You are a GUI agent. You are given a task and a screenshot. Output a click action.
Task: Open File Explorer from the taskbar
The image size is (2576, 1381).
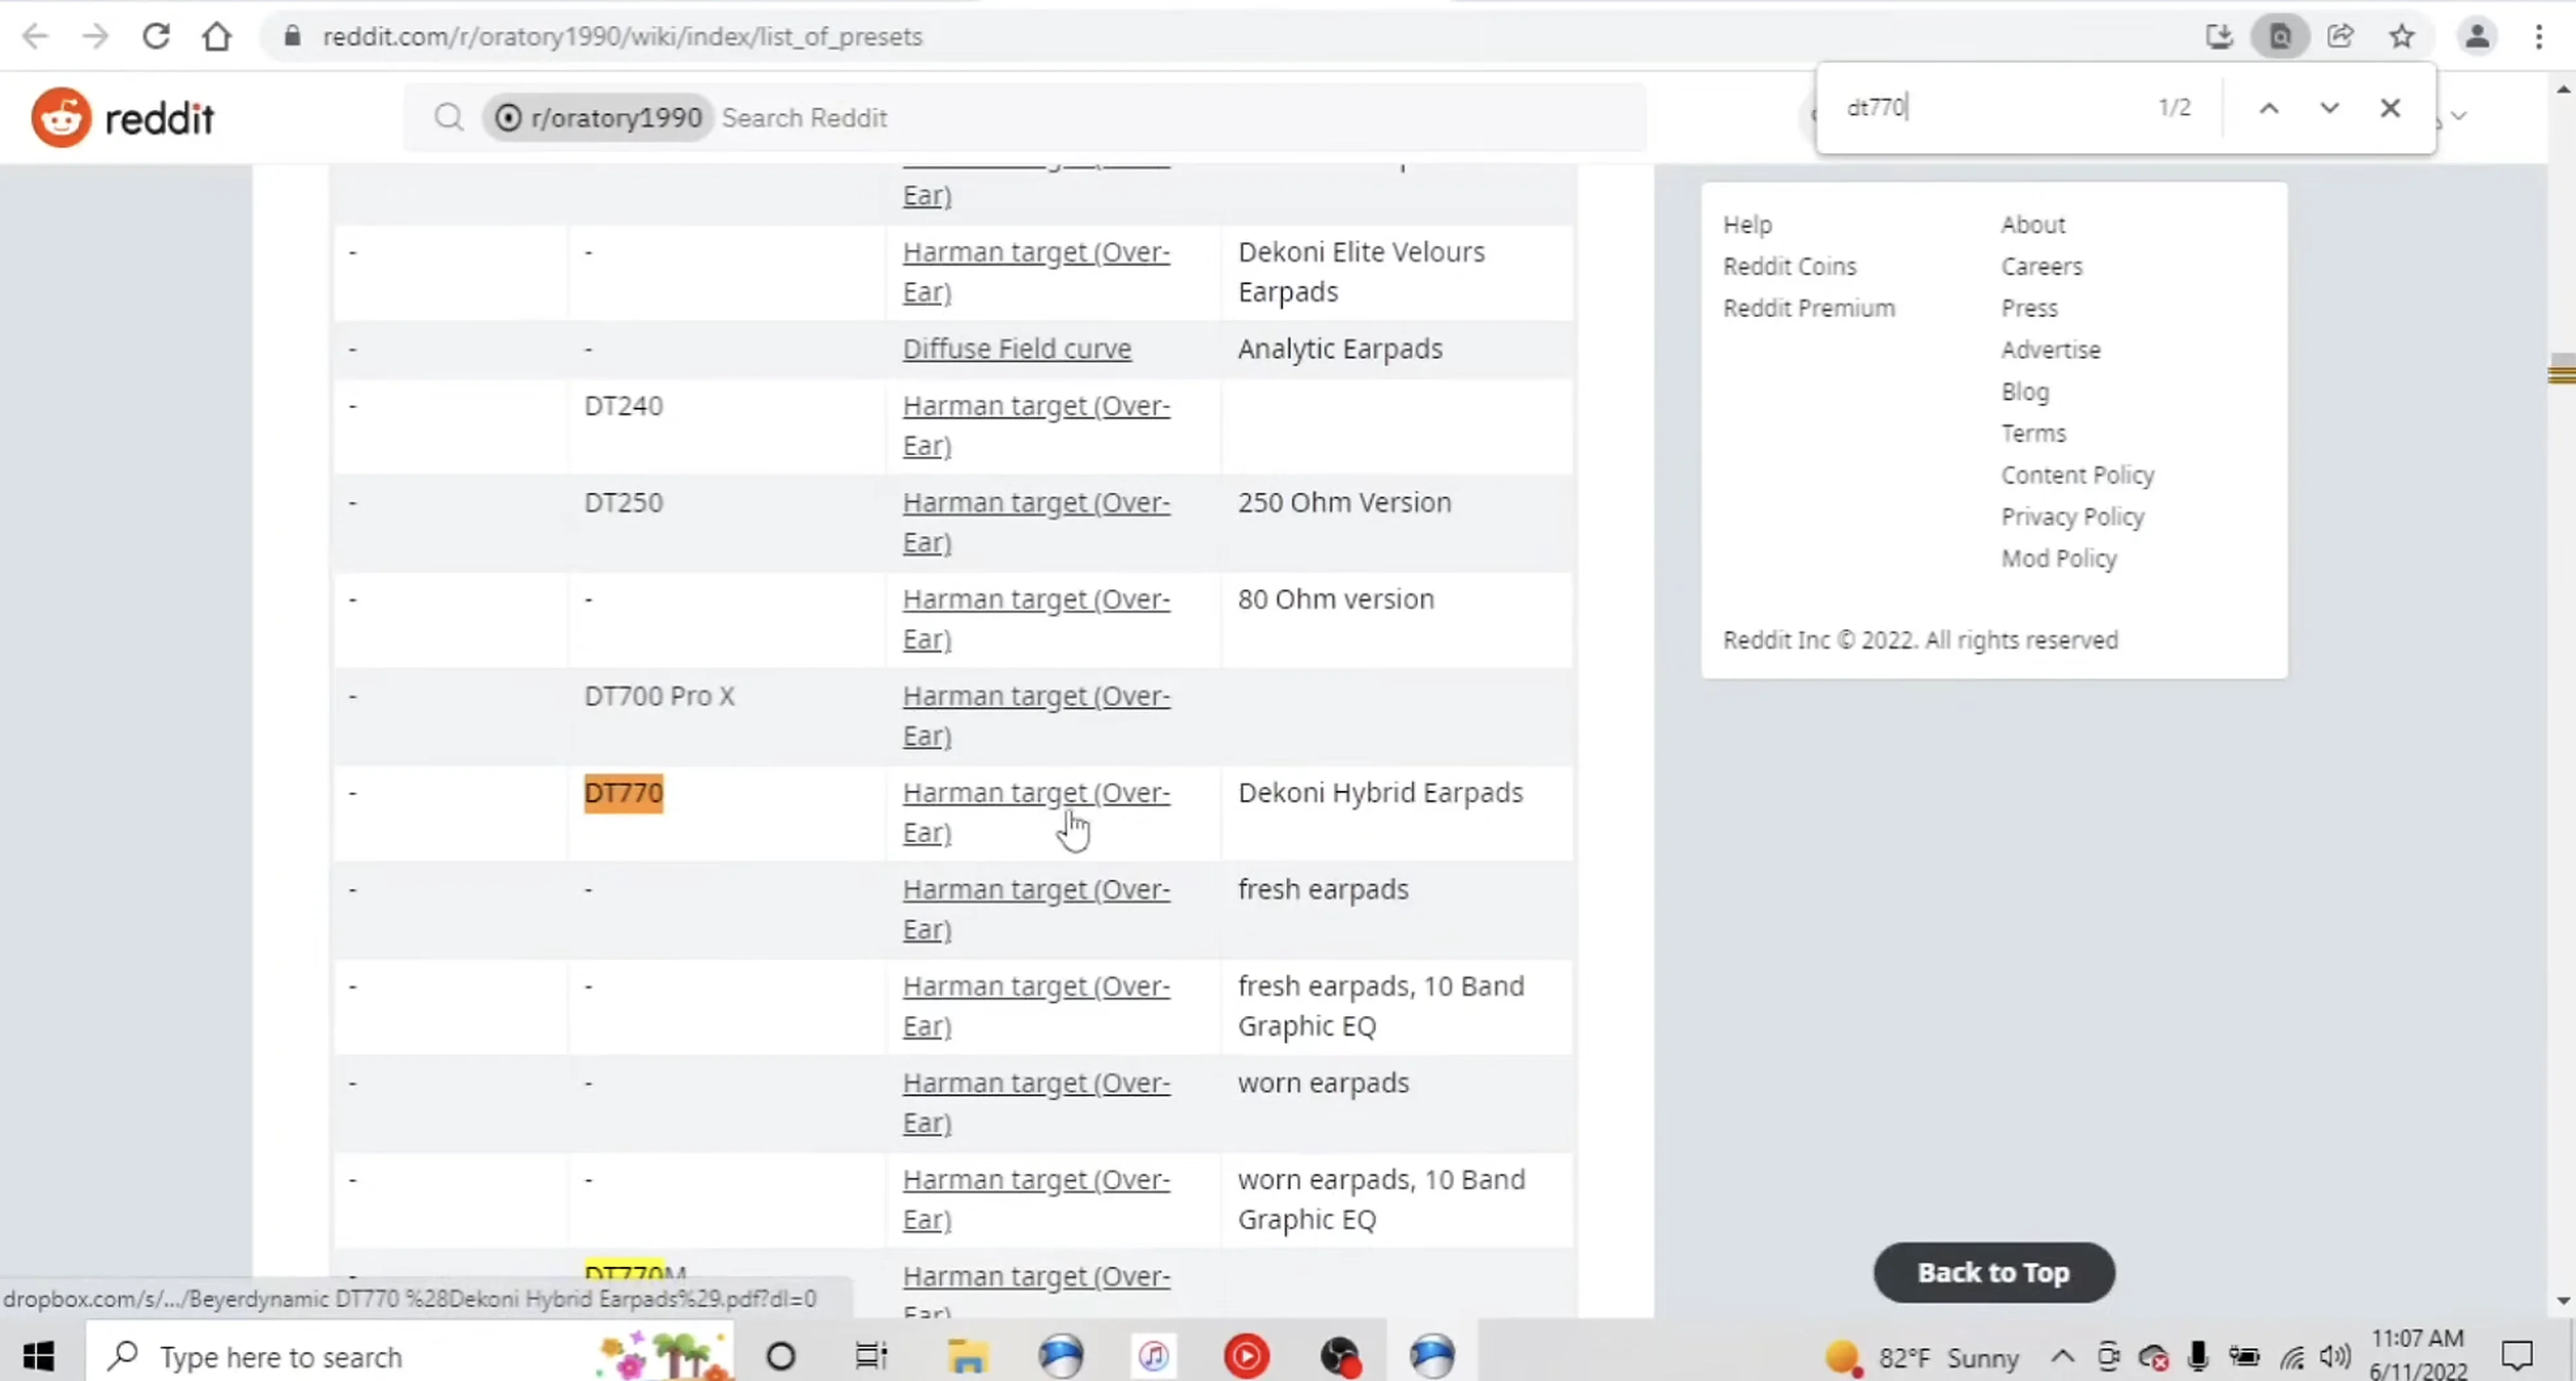(x=967, y=1356)
